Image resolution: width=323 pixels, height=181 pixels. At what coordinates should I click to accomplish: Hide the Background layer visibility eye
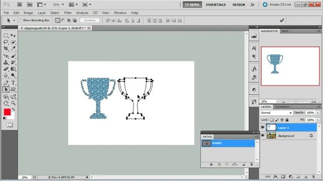click(262, 135)
